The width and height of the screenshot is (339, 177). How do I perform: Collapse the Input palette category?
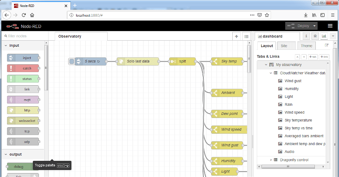click(6, 45)
